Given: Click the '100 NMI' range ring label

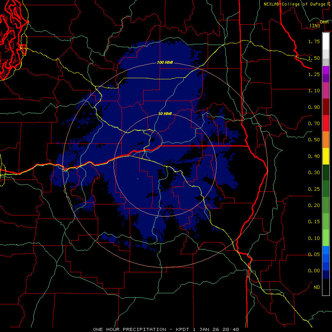Looking at the screenshot, I should [x=165, y=62].
